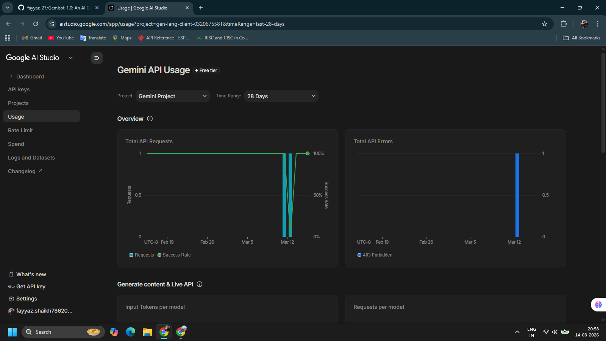Click the floating brain assistant icon

click(x=598, y=304)
